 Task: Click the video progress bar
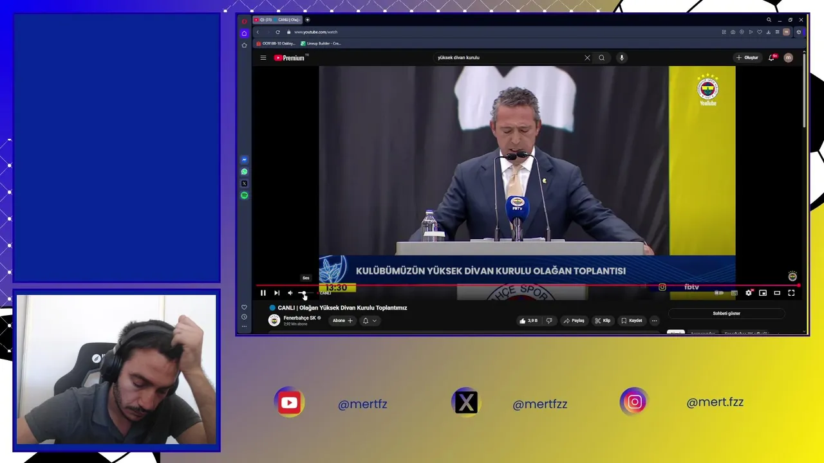528,285
